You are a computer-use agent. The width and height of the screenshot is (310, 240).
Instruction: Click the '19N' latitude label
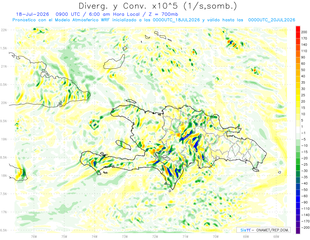pyautogui.click(x=4, y=139)
